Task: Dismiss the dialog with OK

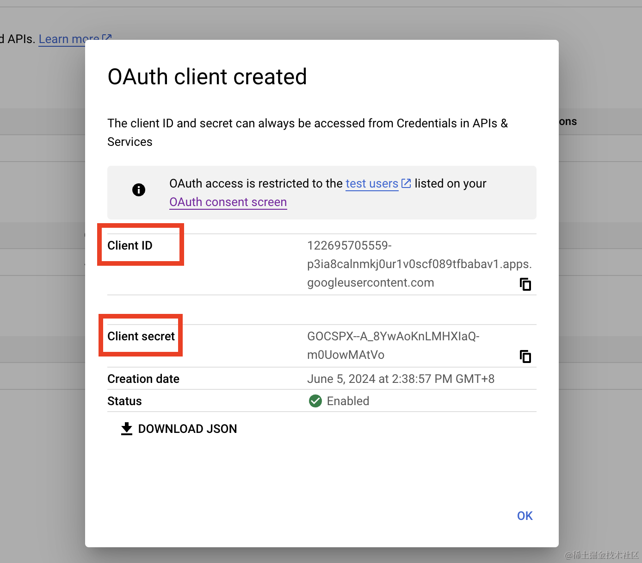Action: (x=525, y=516)
